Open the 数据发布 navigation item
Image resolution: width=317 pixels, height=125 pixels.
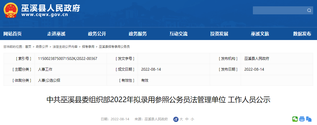coord(302,34)
